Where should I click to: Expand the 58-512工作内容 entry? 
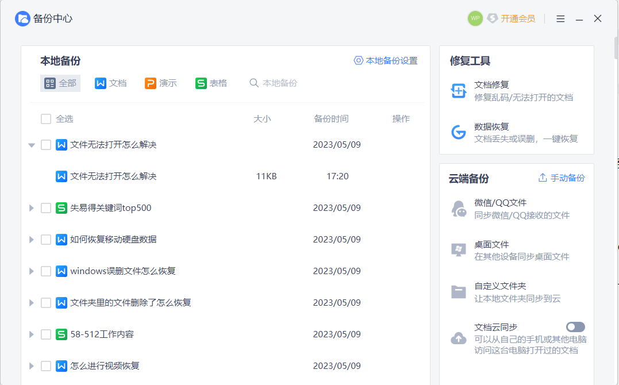click(x=32, y=334)
